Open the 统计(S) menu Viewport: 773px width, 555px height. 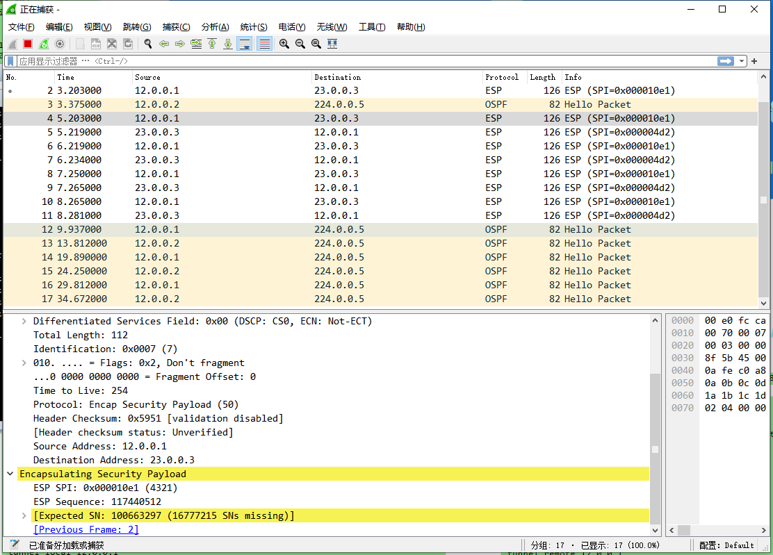(x=253, y=26)
